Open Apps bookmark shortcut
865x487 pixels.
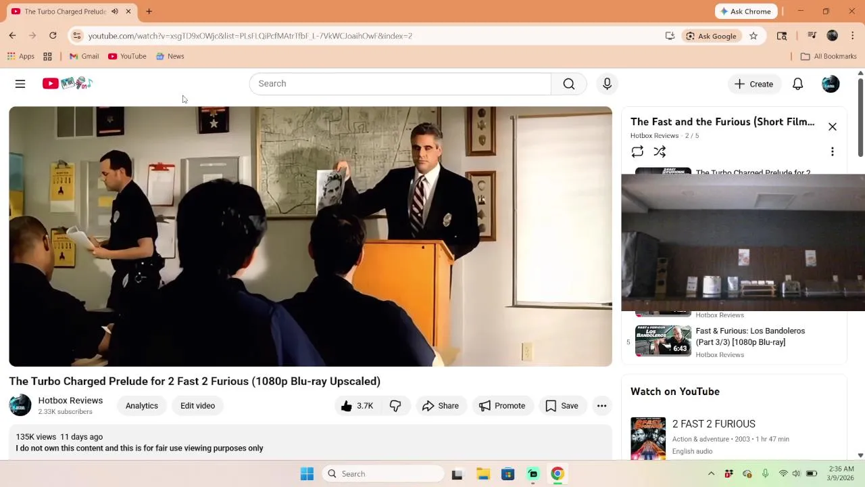pyautogui.click(x=21, y=56)
